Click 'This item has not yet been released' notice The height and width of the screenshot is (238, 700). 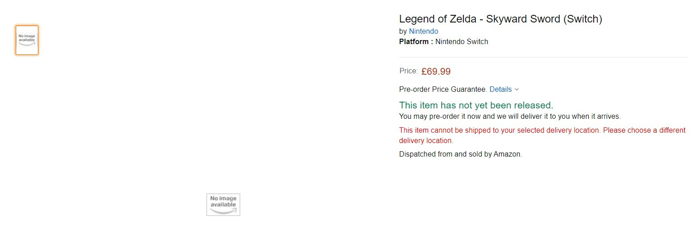pyautogui.click(x=476, y=105)
